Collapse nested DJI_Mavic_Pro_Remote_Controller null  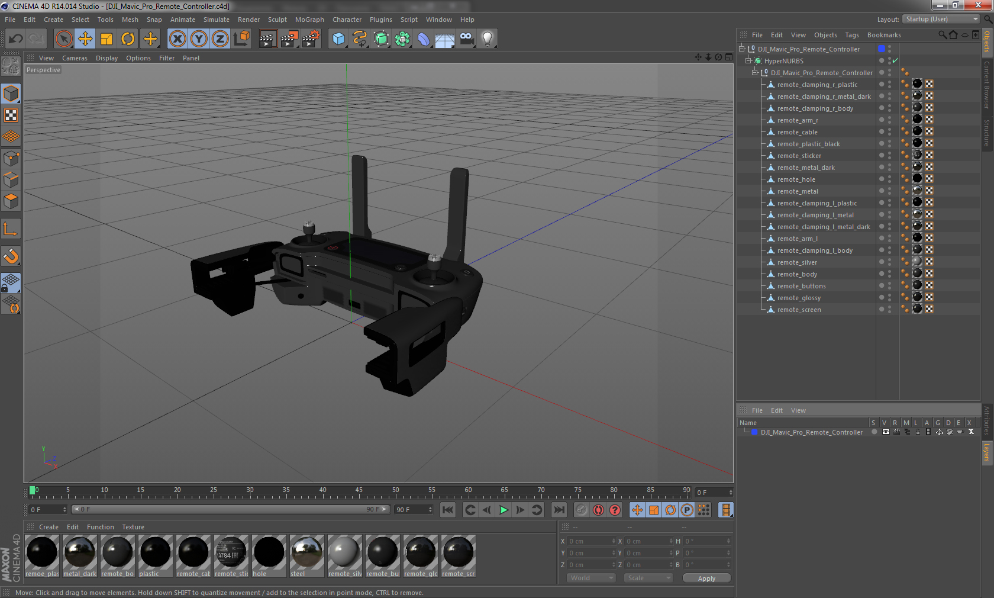754,72
